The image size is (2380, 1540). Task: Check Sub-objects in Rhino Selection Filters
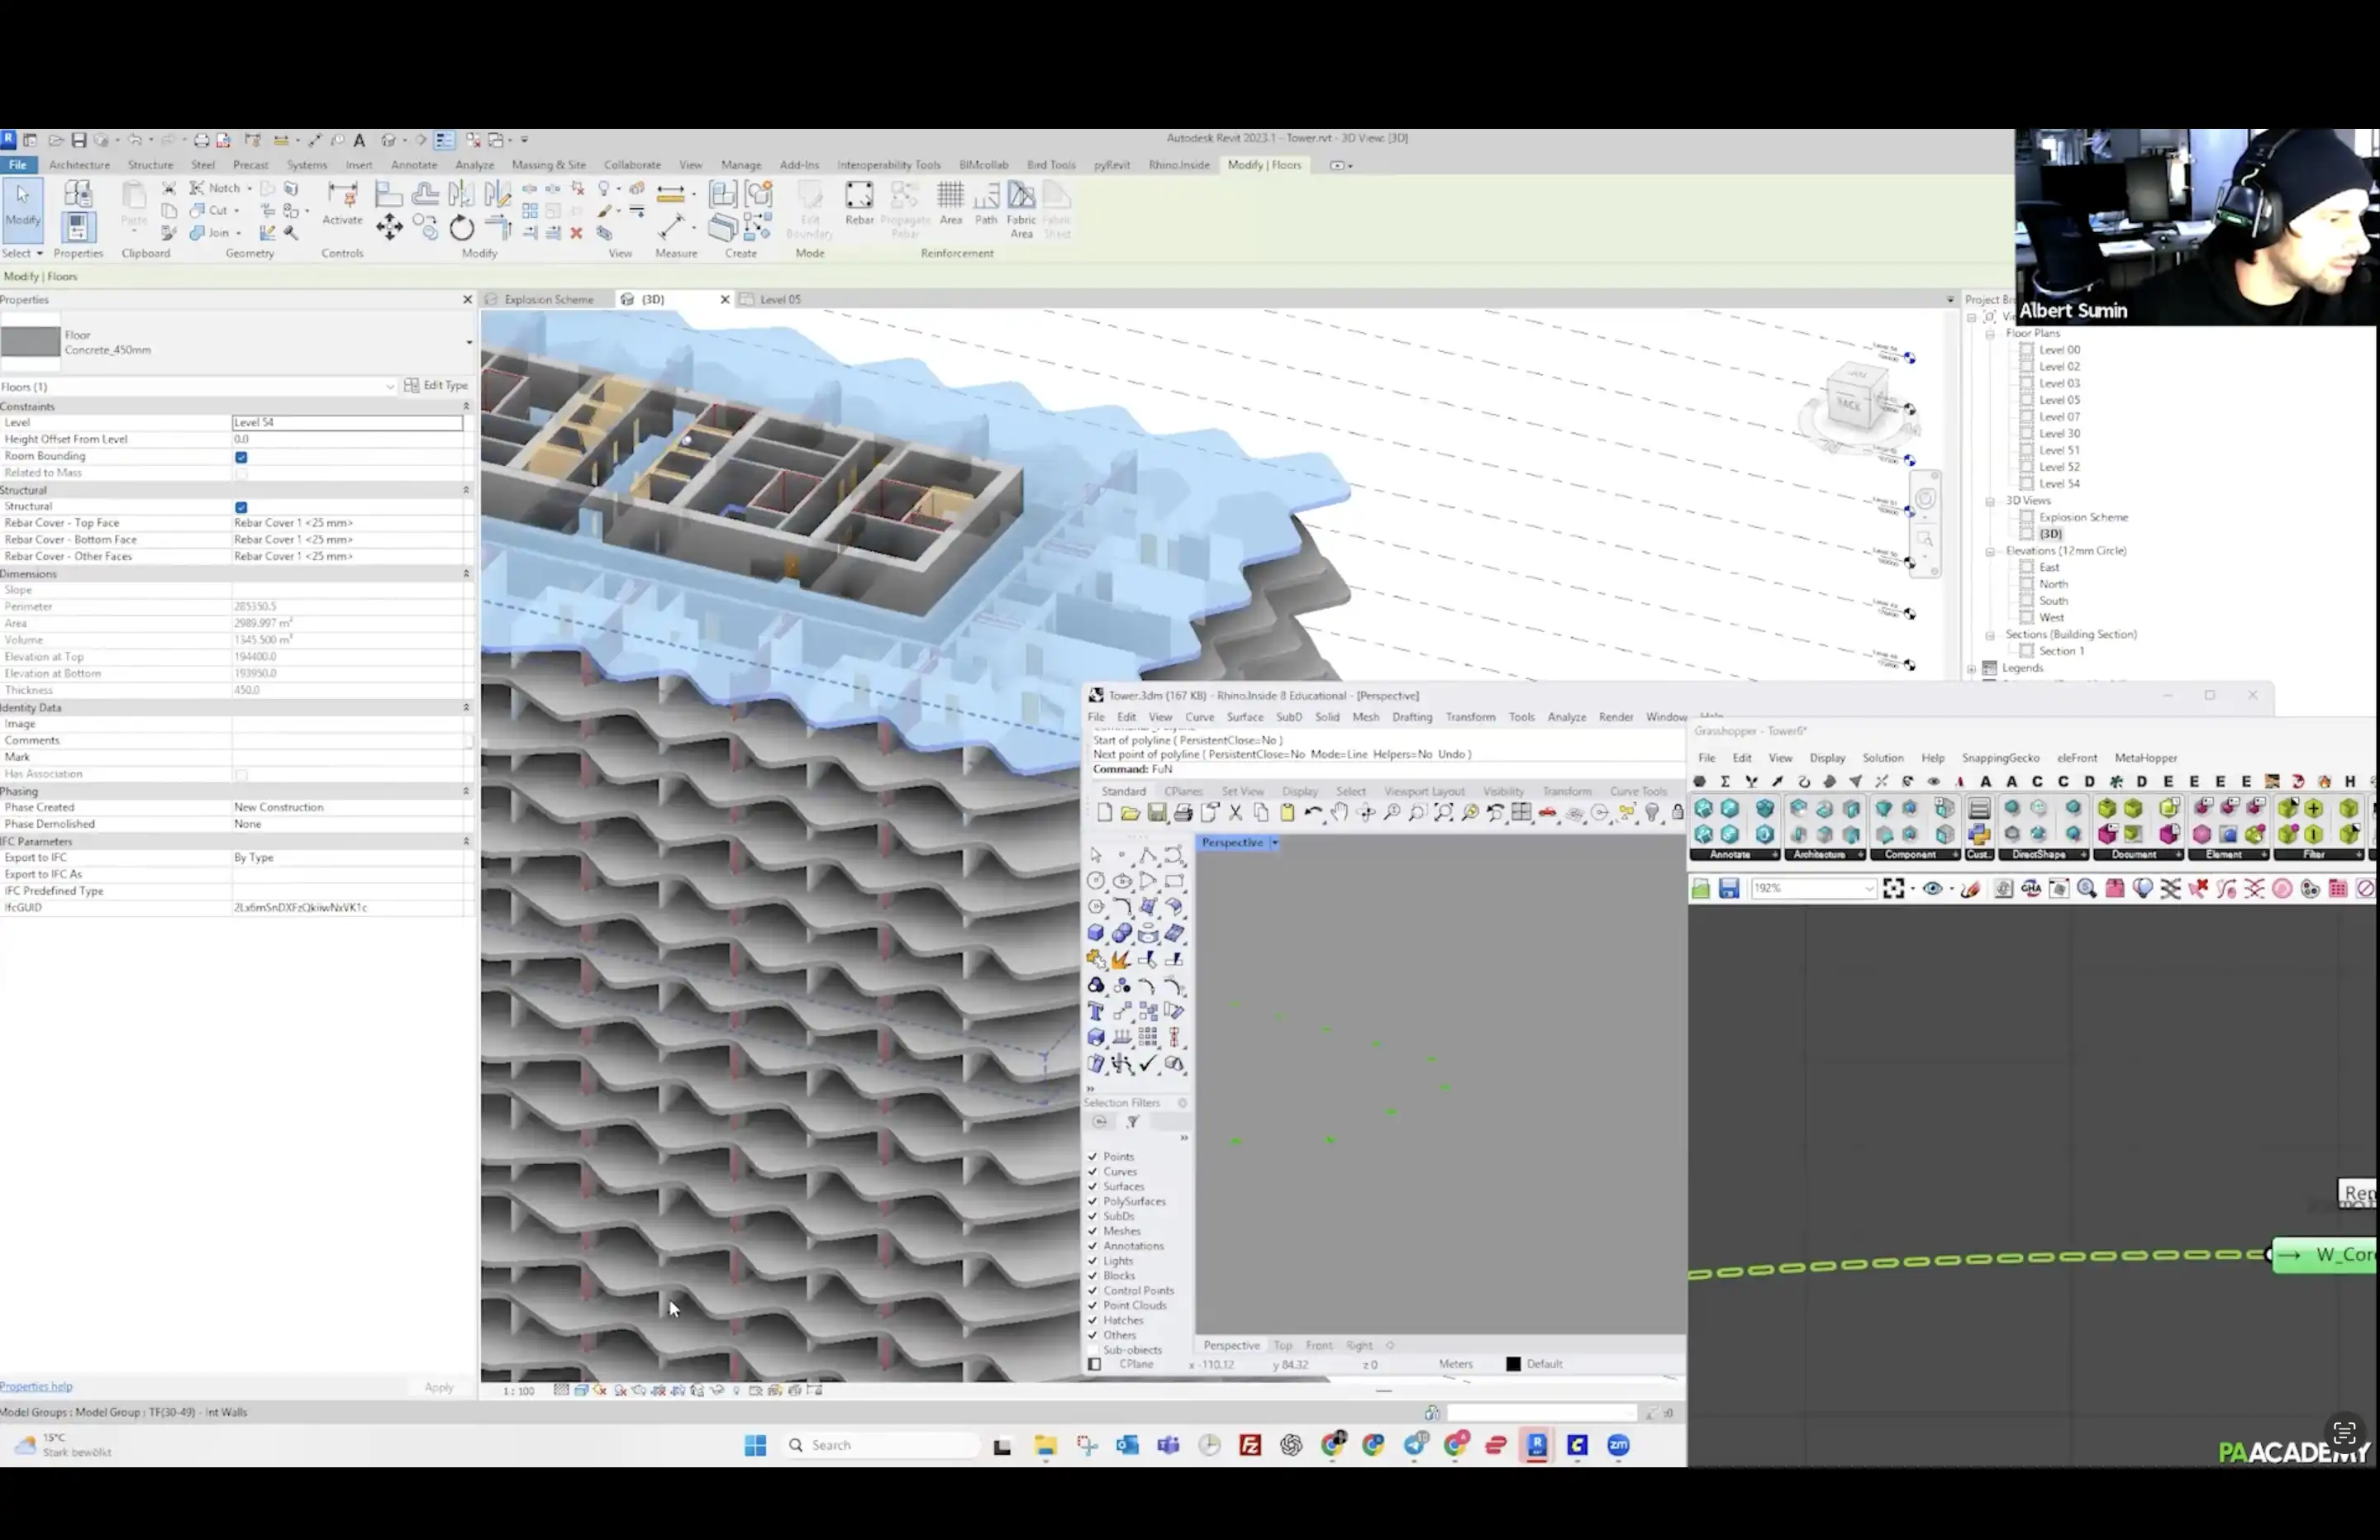coord(1093,1350)
